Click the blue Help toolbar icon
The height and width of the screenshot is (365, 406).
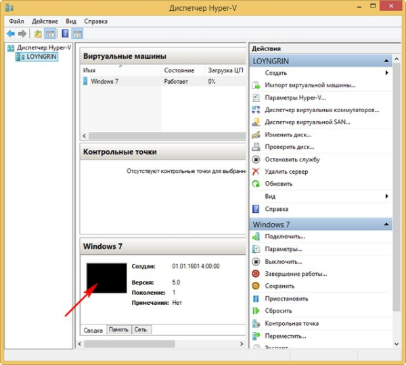tap(65, 33)
